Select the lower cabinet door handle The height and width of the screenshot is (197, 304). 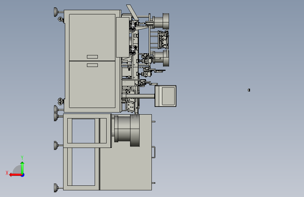[92, 65]
